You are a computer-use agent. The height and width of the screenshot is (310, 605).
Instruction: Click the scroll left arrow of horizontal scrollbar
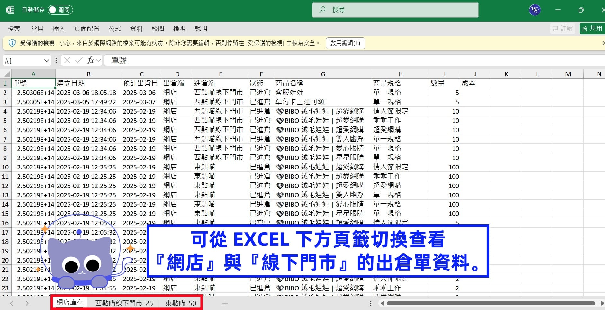coord(382,303)
